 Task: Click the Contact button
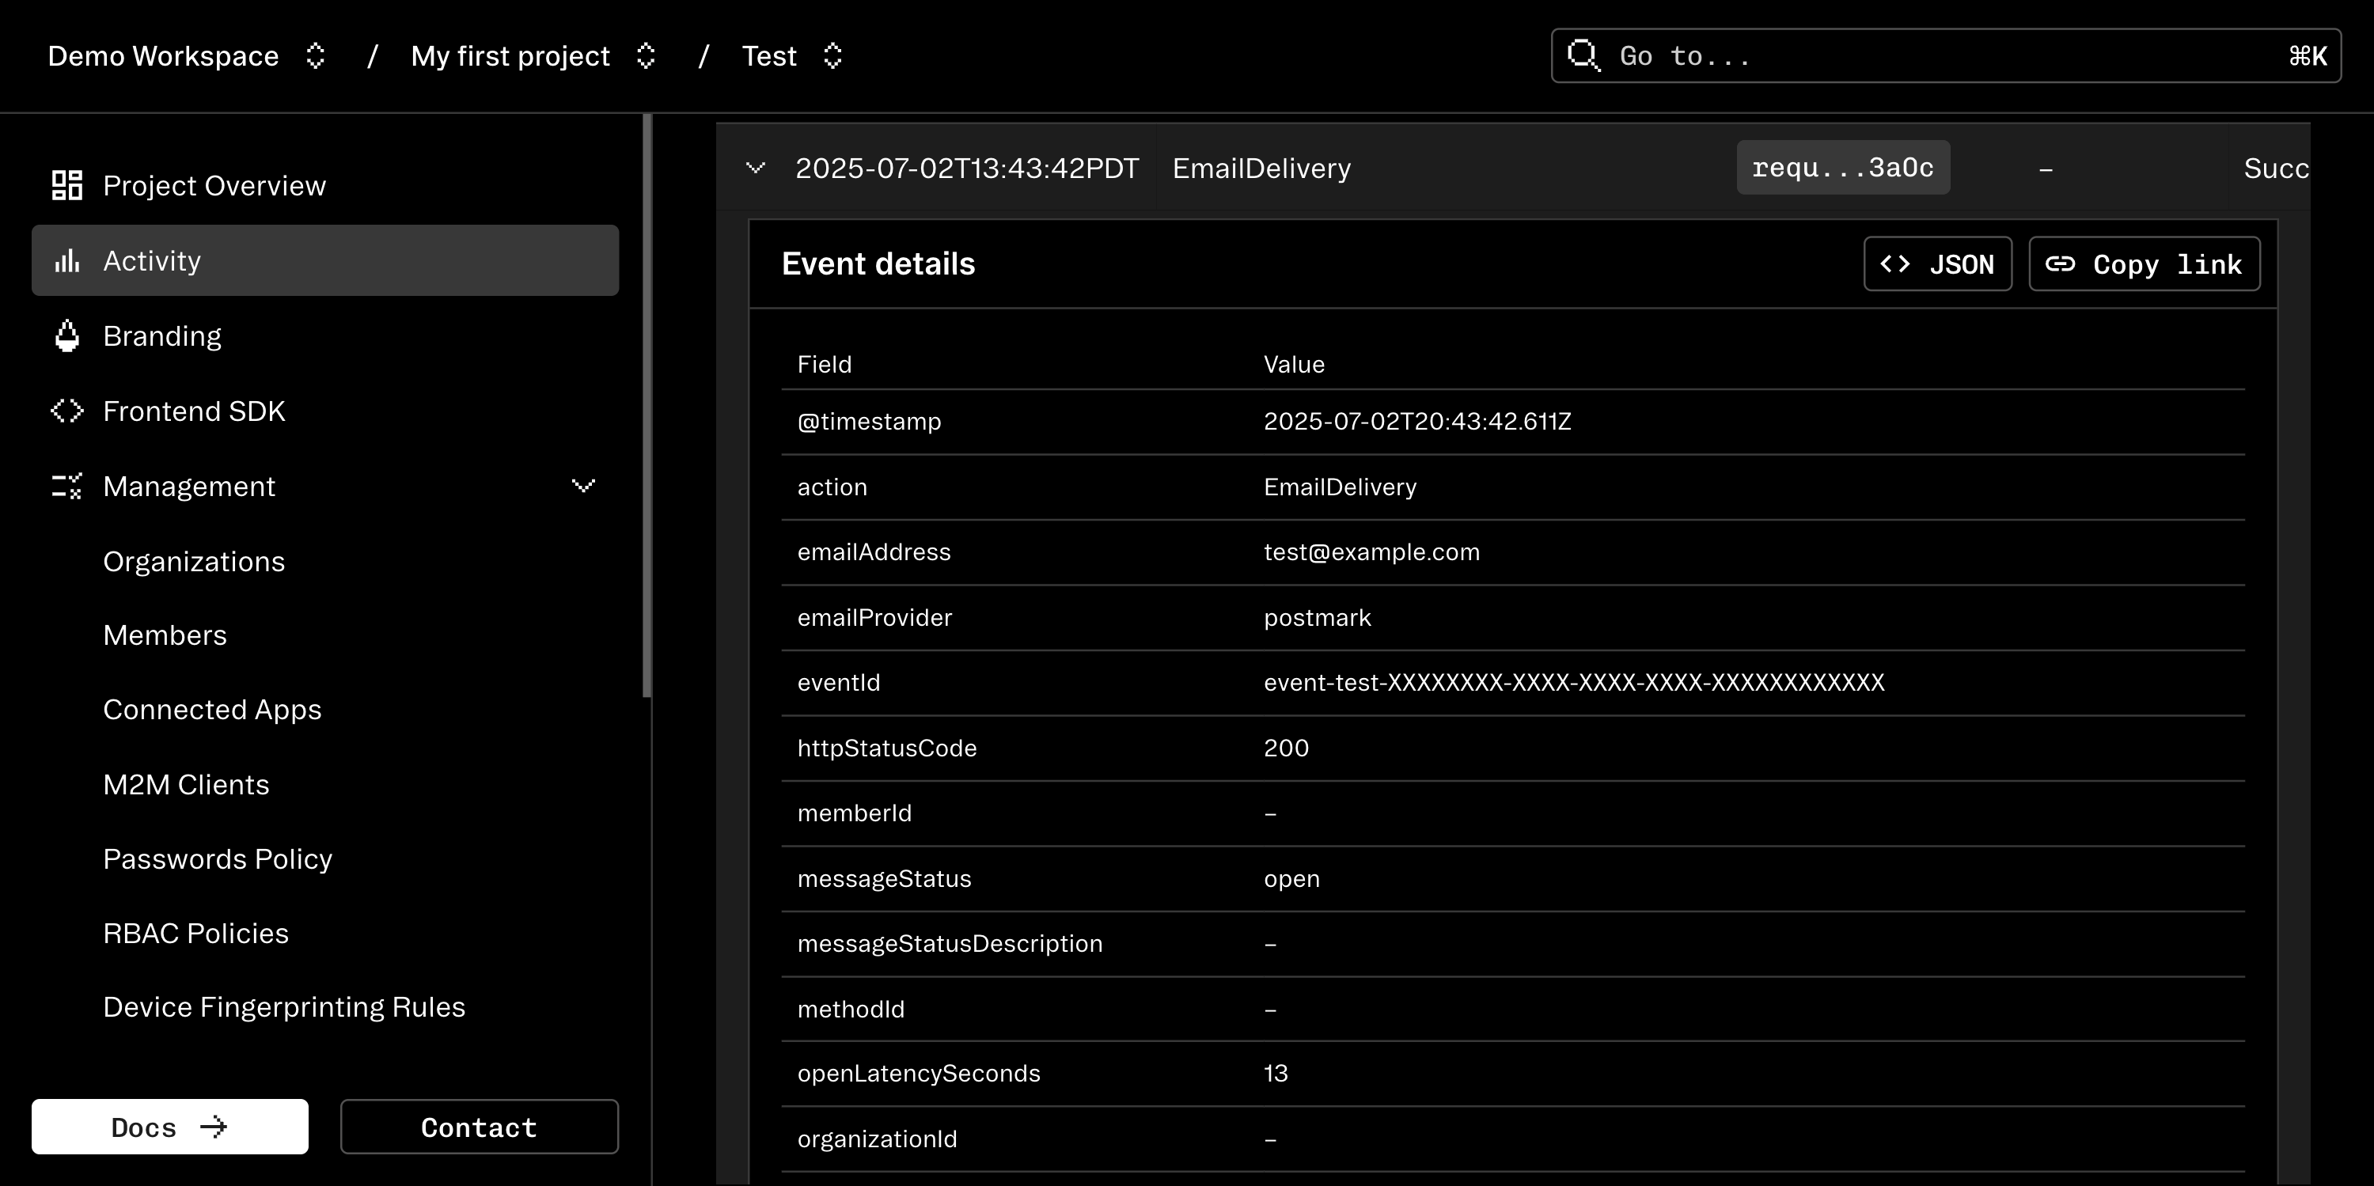tap(478, 1126)
